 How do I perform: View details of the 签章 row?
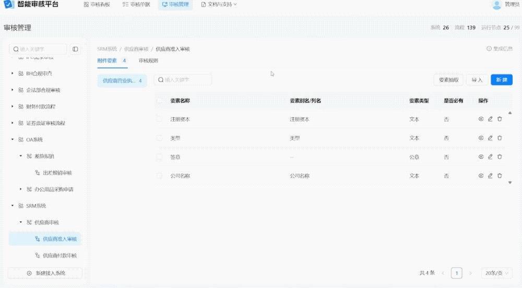481,157
